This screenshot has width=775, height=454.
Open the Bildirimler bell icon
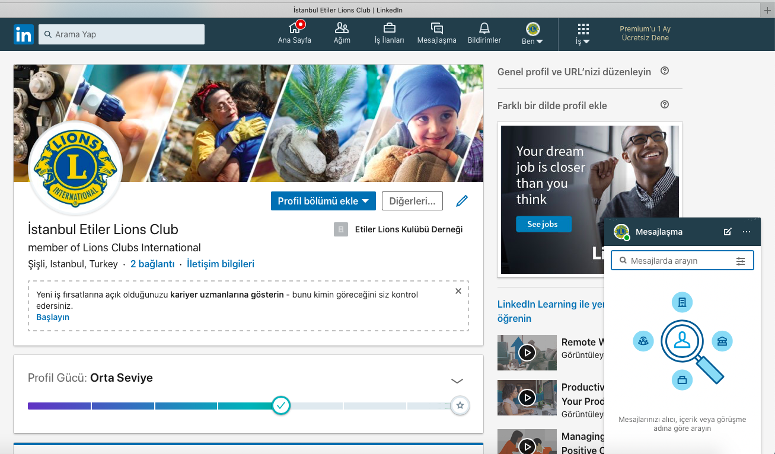point(484,28)
